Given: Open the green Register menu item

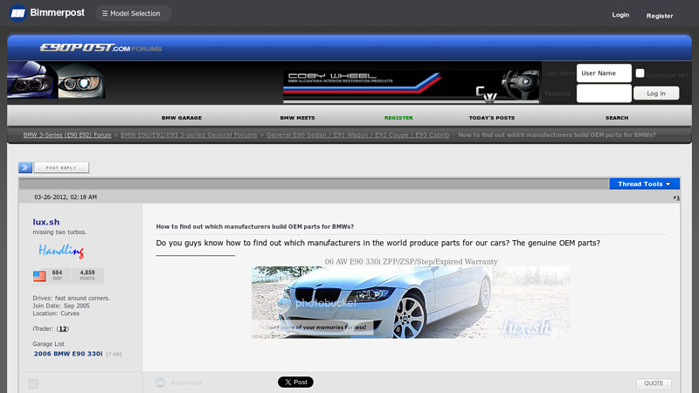Looking at the screenshot, I should pyautogui.click(x=398, y=118).
